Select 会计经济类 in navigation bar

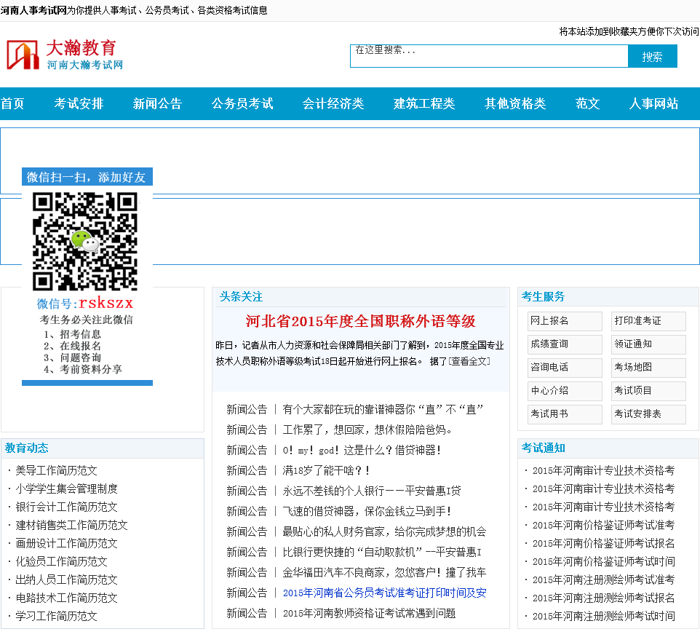click(333, 103)
